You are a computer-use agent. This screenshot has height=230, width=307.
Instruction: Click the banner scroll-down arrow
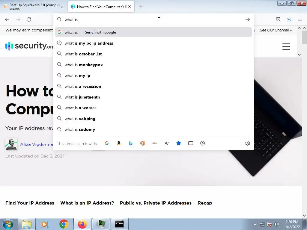click(x=299, y=55)
